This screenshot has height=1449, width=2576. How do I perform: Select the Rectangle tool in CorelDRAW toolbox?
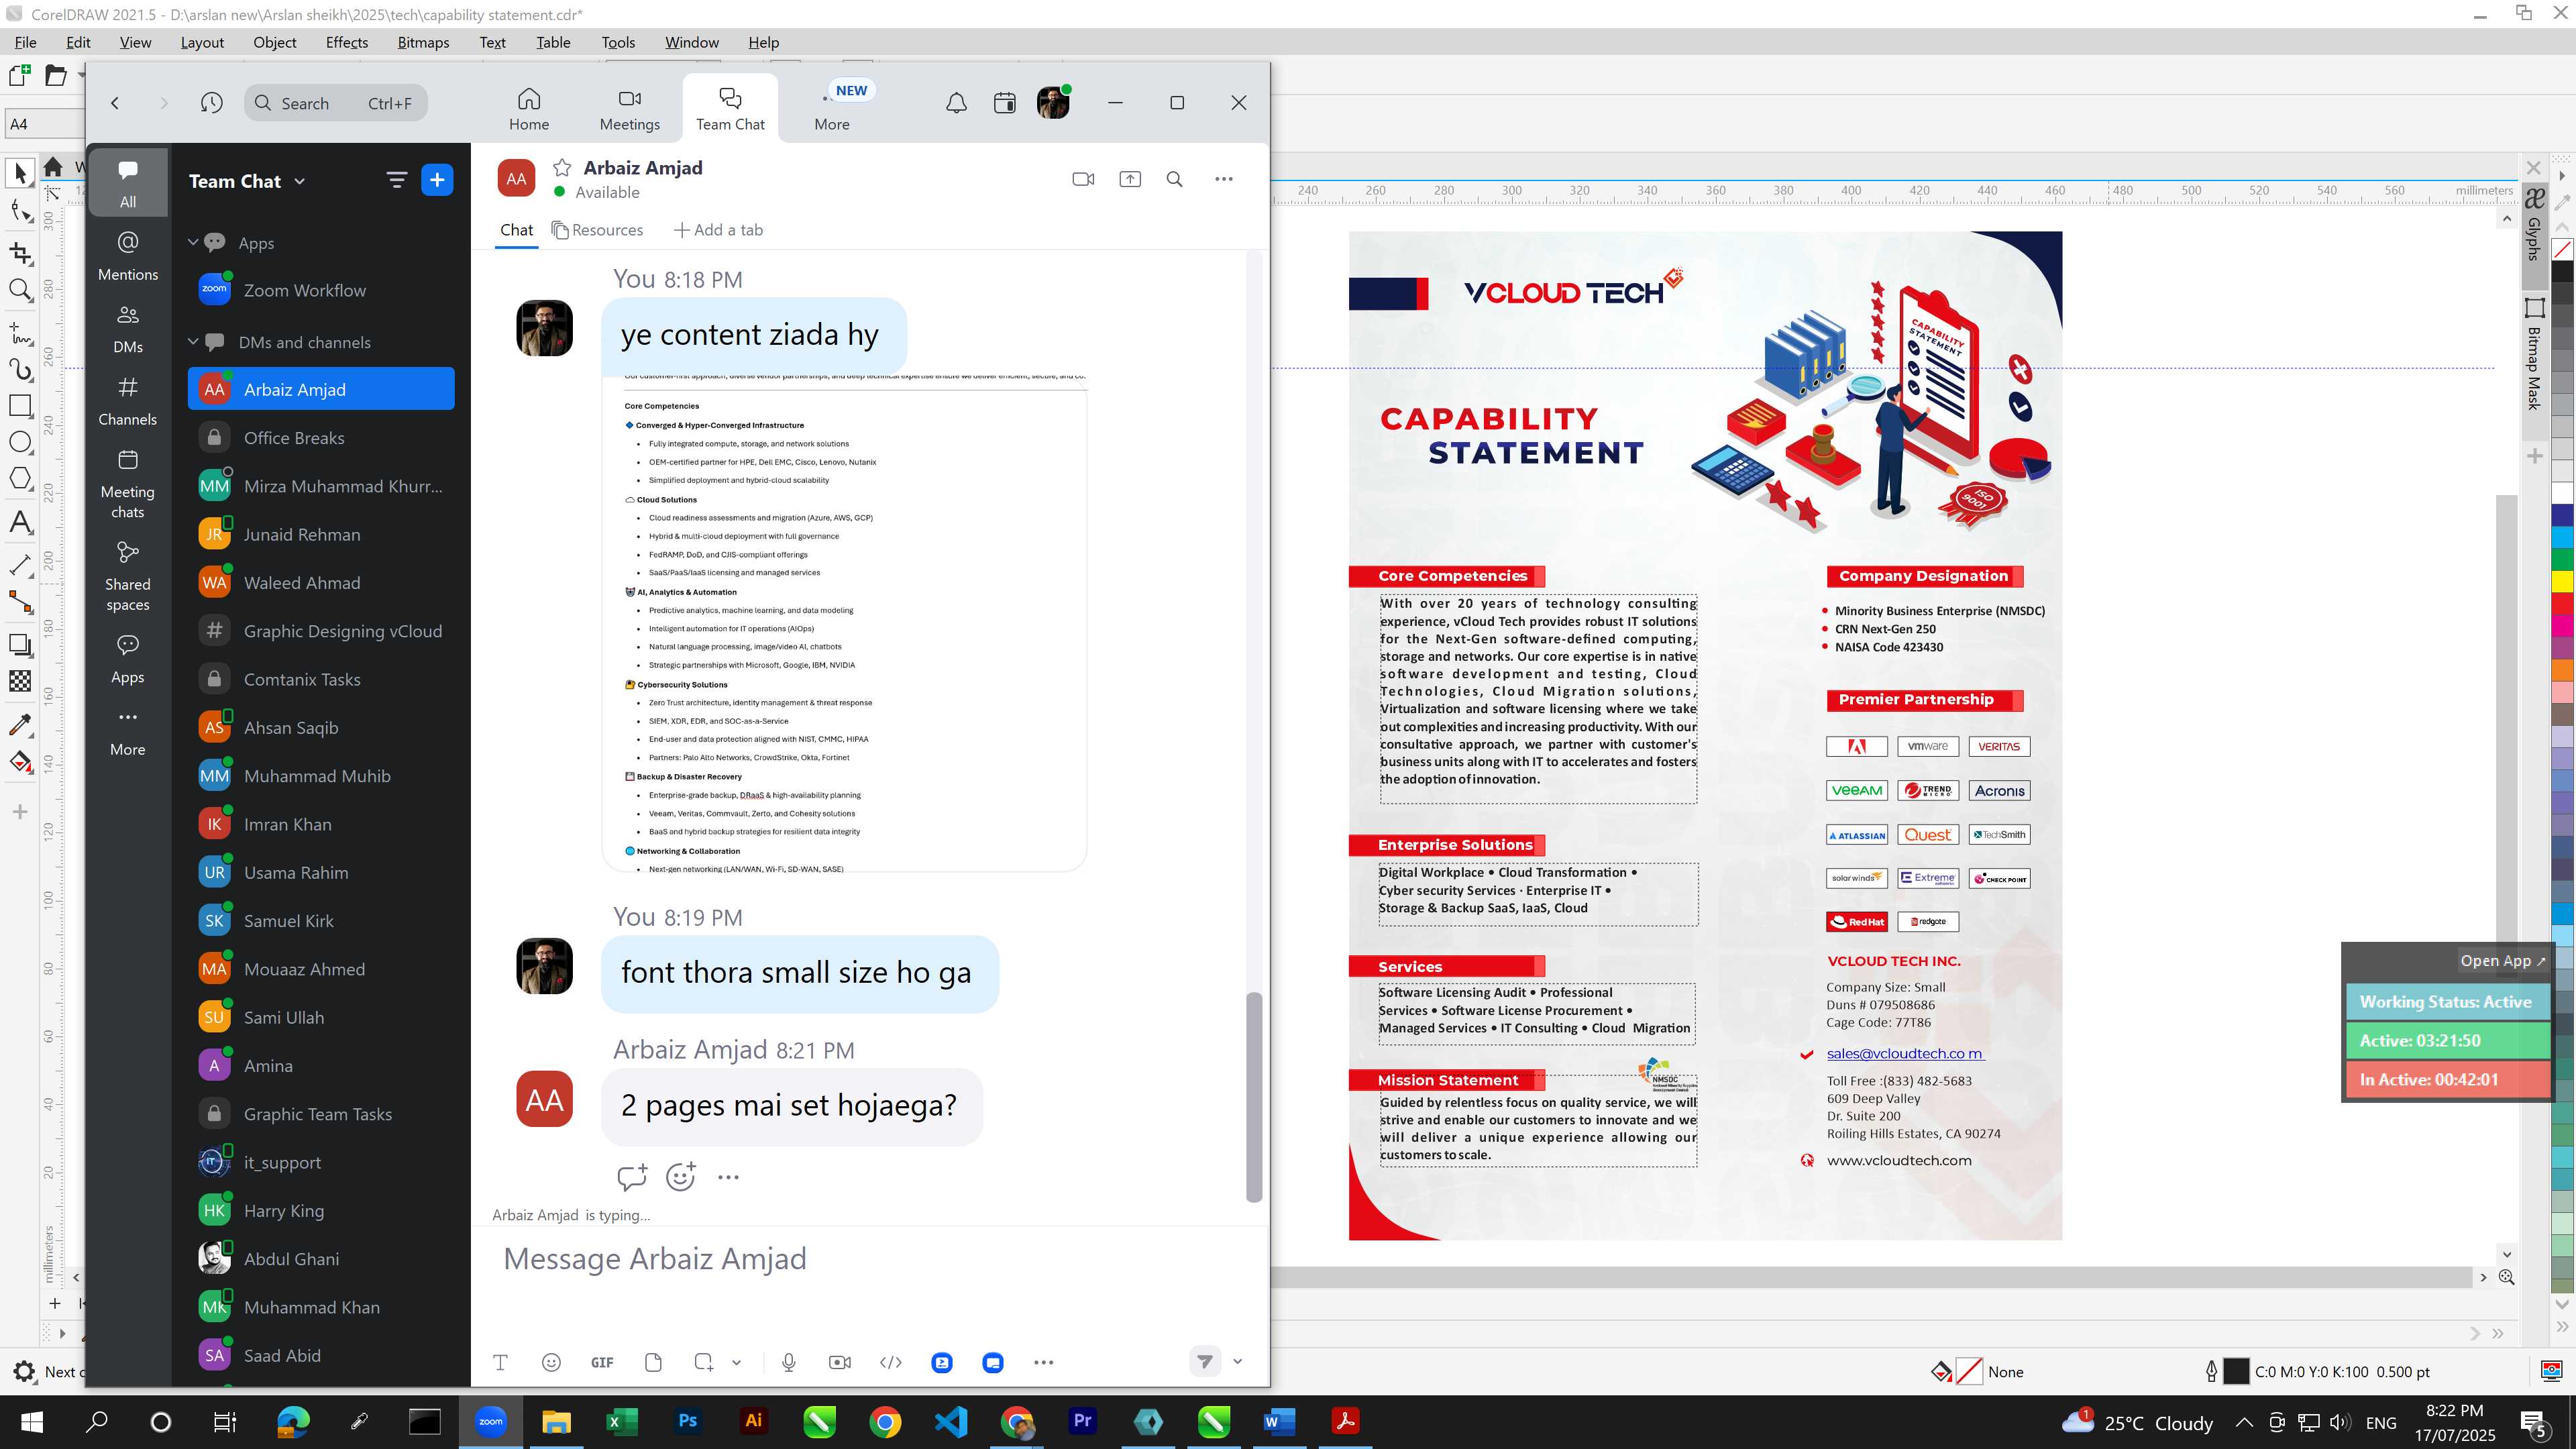point(20,405)
